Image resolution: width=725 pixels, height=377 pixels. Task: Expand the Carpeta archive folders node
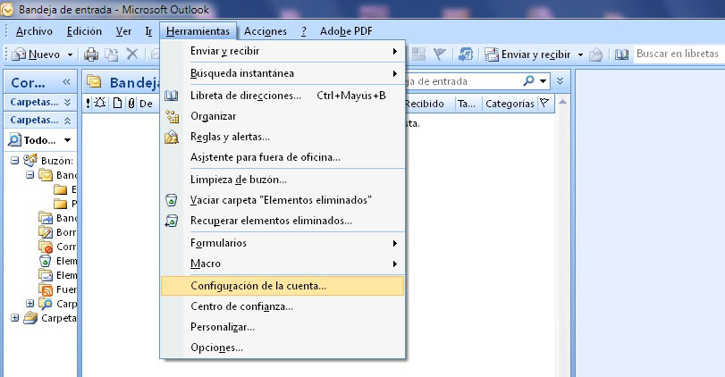[x=15, y=318]
